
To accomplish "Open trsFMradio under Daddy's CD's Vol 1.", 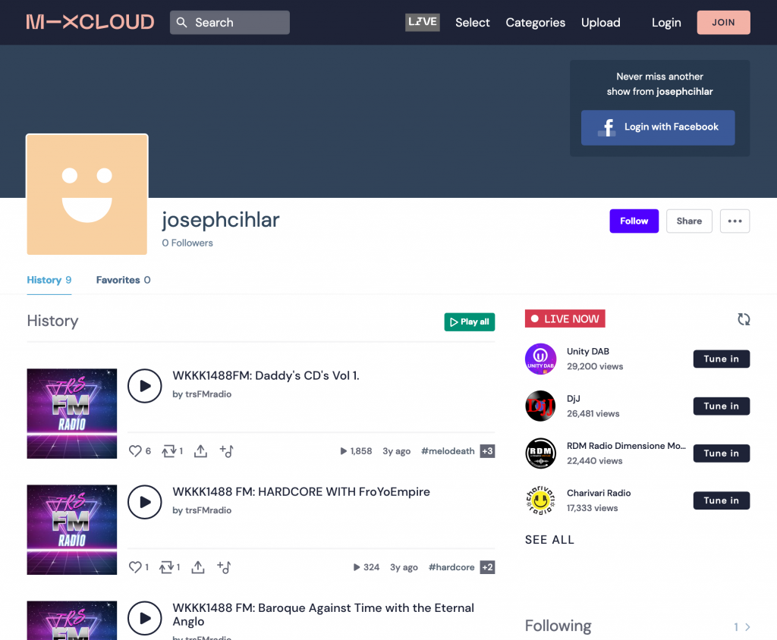I will click(x=208, y=394).
